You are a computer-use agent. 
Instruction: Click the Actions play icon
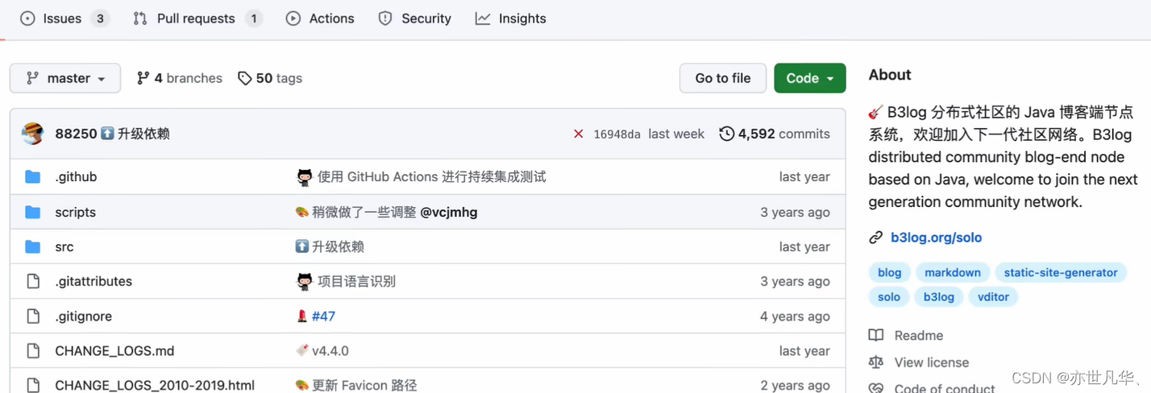(x=293, y=19)
